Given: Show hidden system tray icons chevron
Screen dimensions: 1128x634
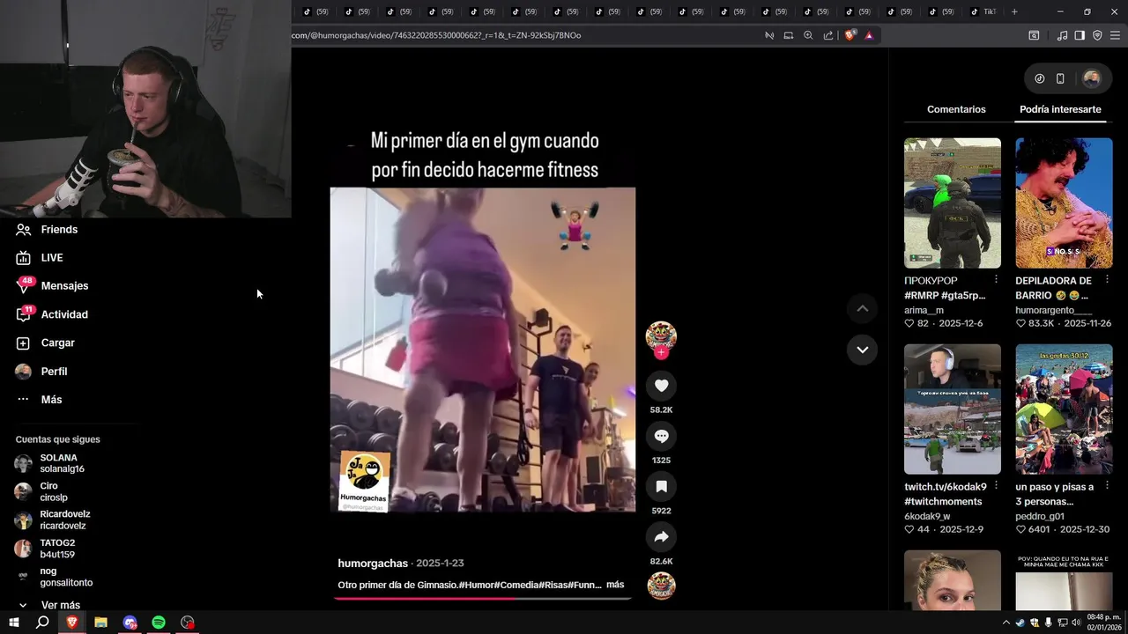Looking at the screenshot, I should (1006, 623).
